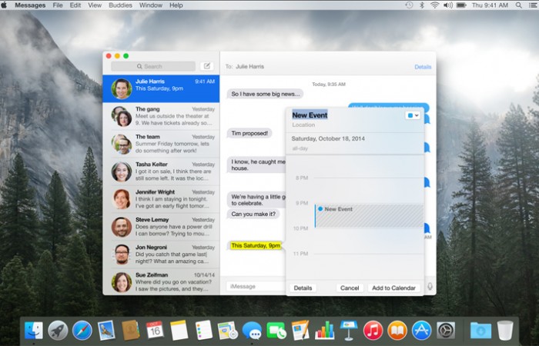Click the microphone dictation icon in message field
539x346 pixels.
[429, 287]
